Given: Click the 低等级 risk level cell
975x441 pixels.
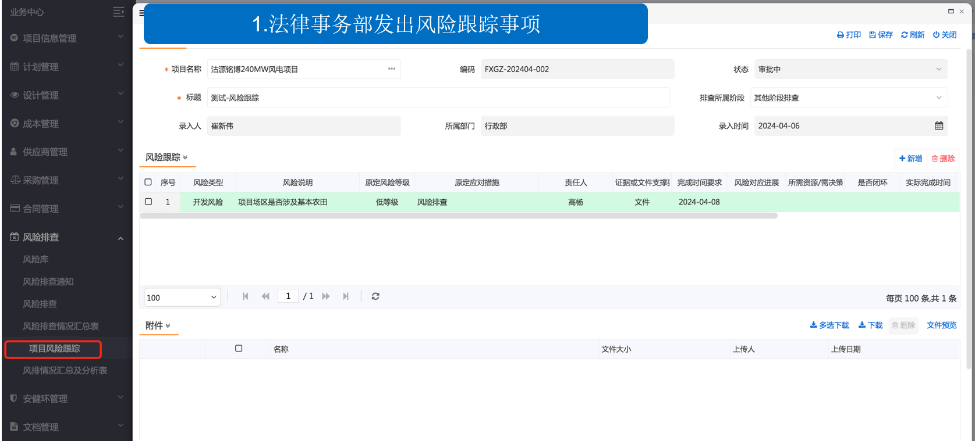Looking at the screenshot, I should pyautogui.click(x=387, y=202).
